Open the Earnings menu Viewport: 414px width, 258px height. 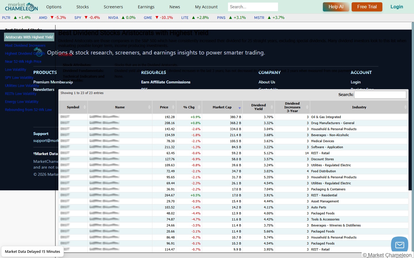click(146, 7)
